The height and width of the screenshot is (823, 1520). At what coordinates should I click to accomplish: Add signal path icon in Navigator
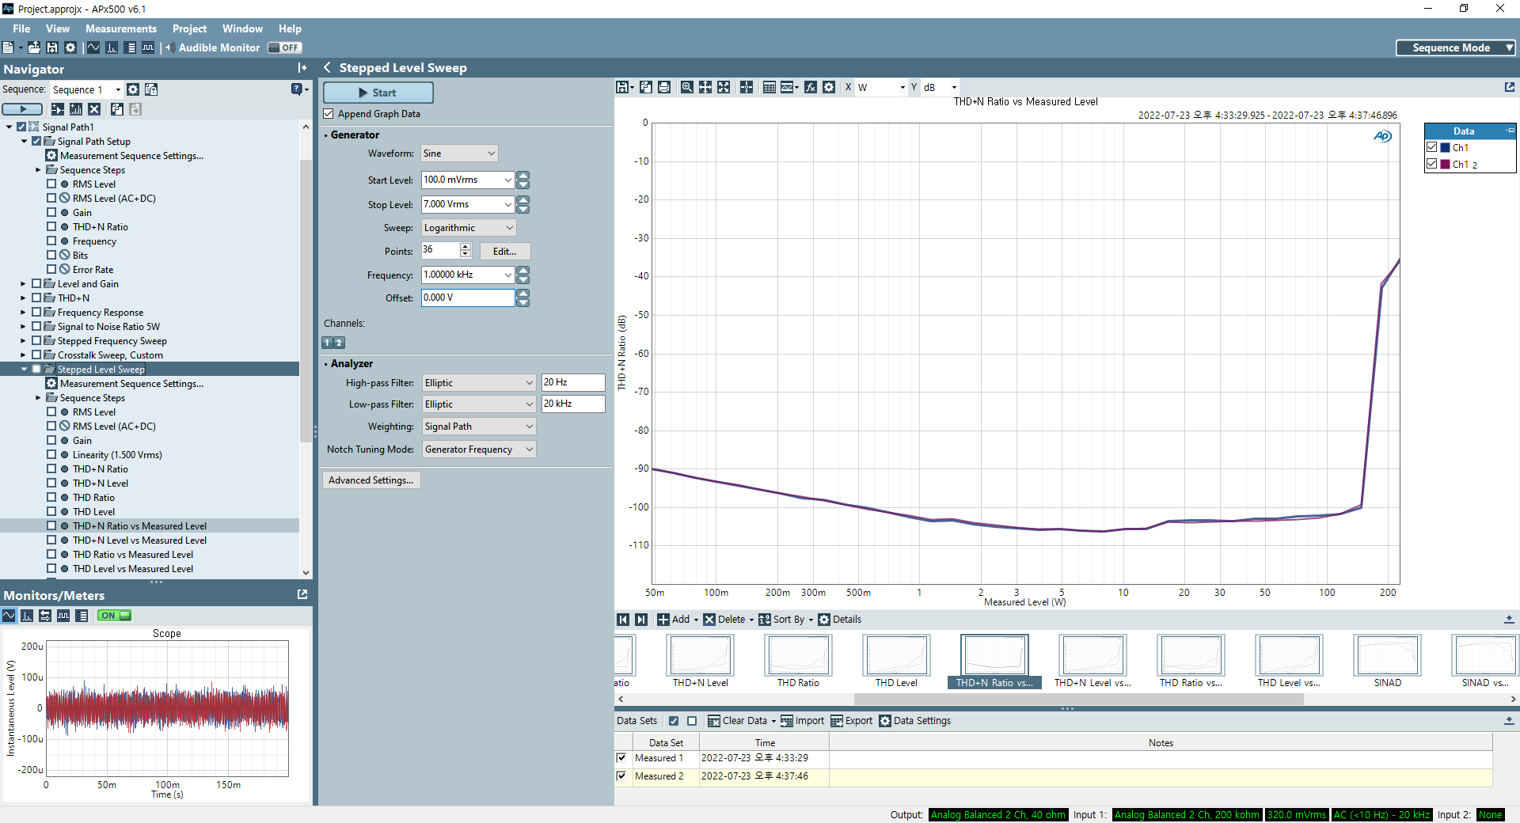pyautogui.click(x=58, y=109)
